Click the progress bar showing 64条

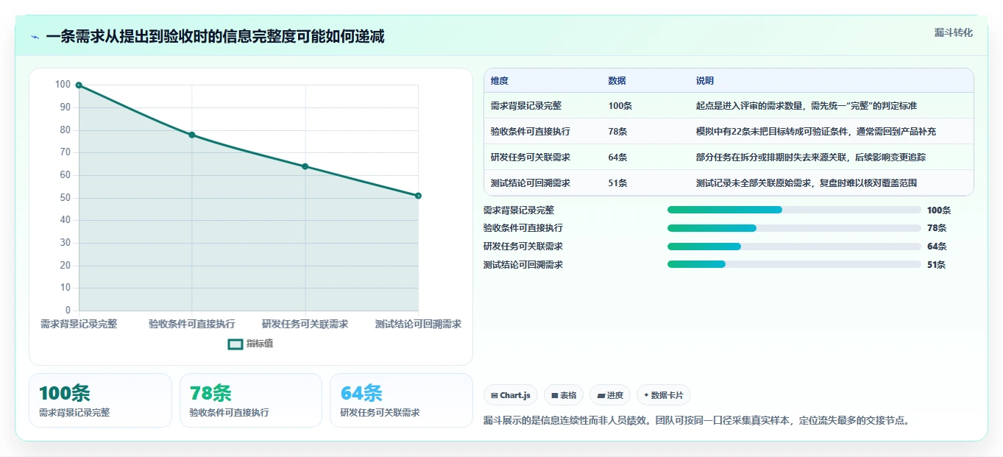tap(794, 247)
